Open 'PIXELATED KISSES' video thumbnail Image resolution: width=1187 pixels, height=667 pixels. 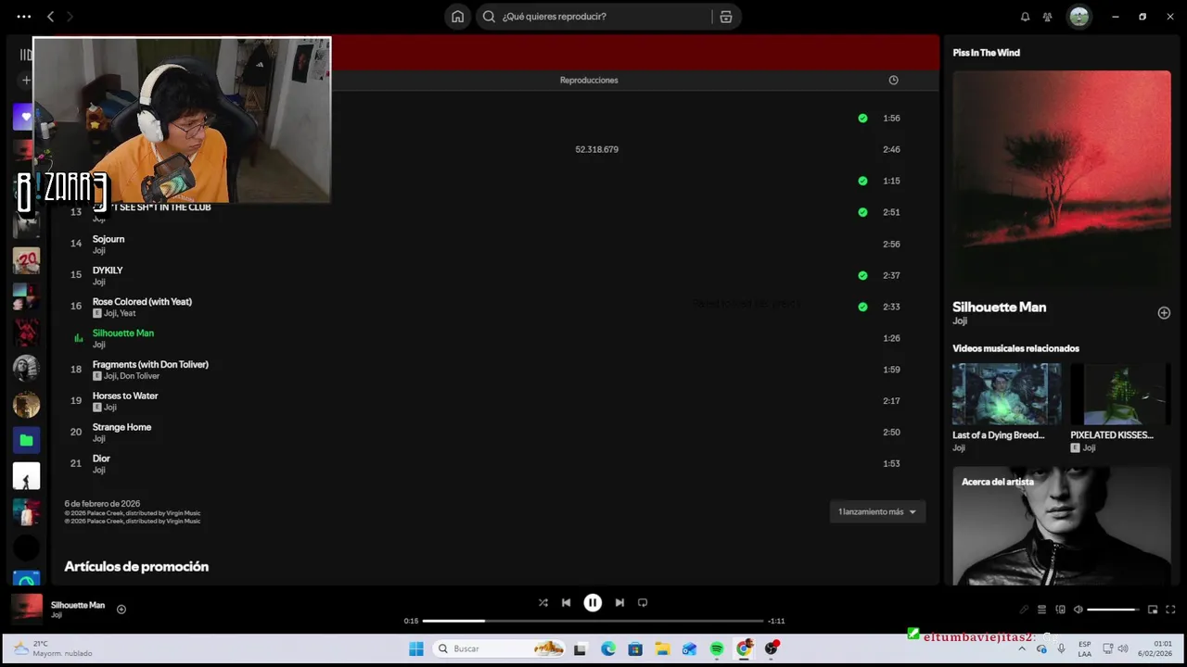[x=1120, y=394]
